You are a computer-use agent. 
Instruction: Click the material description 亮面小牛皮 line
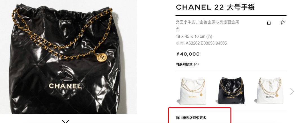[207, 22]
